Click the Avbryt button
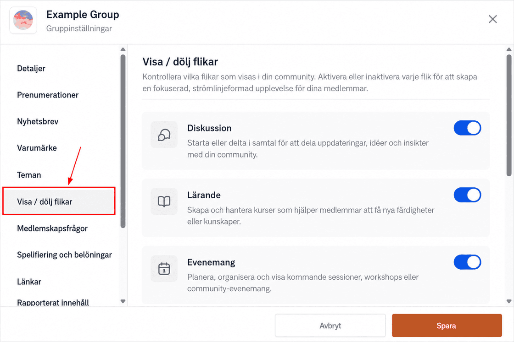Screen dimensions: 514x342 tap(330, 326)
